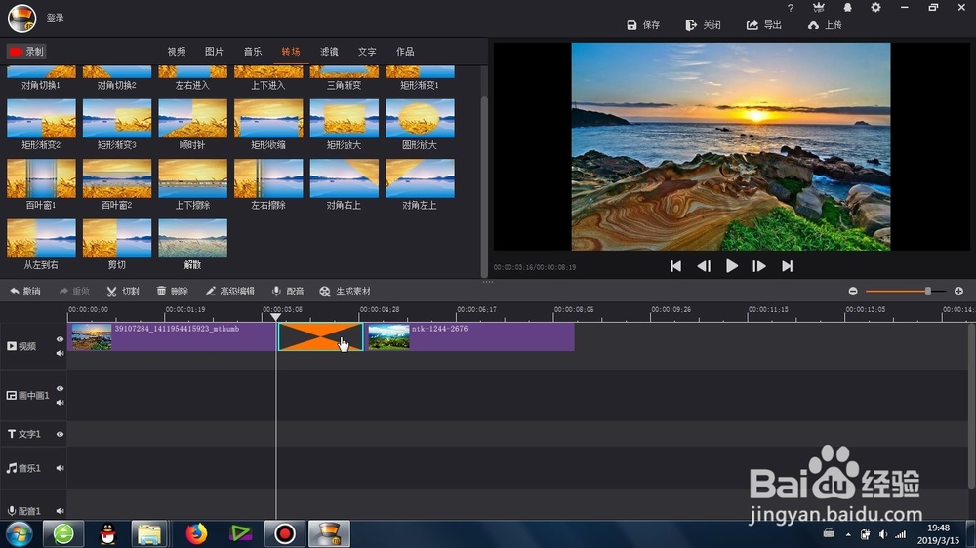Hide the 文字1 track
The height and width of the screenshot is (548, 976).
click(60, 434)
